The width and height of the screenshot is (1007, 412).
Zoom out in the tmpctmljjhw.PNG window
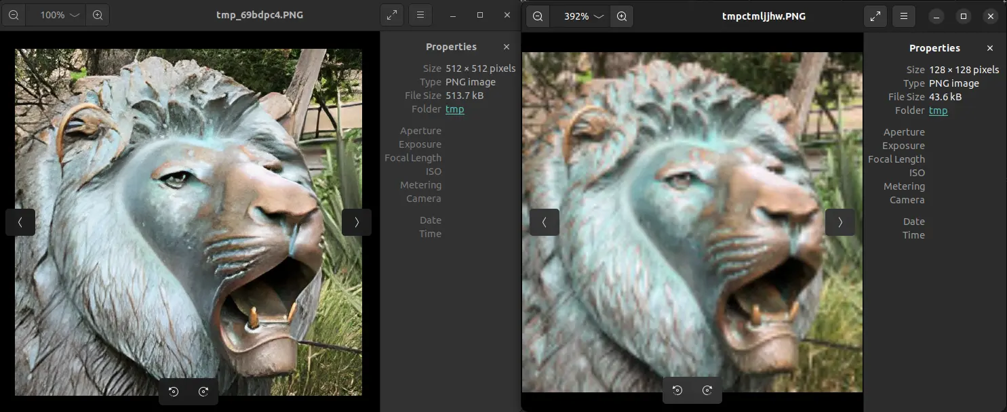(x=538, y=16)
